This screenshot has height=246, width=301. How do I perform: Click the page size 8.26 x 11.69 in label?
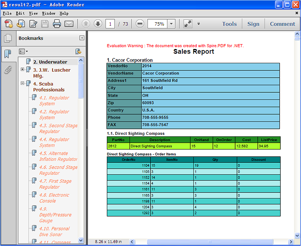coord(108,241)
